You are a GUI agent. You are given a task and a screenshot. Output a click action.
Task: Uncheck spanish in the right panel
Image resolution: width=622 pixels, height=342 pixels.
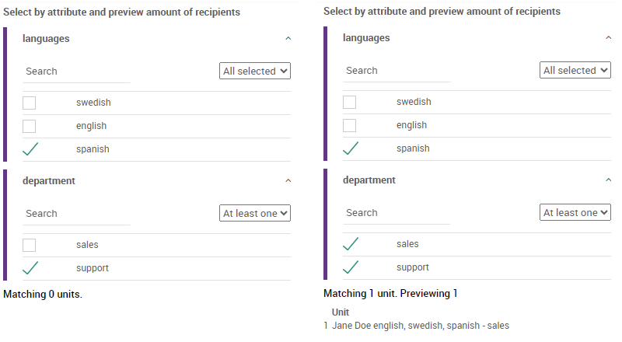tap(351, 148)
